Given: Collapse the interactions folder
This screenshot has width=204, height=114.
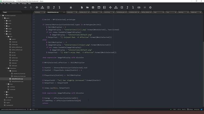Looking at the screenshot, I should coord(6,68).
